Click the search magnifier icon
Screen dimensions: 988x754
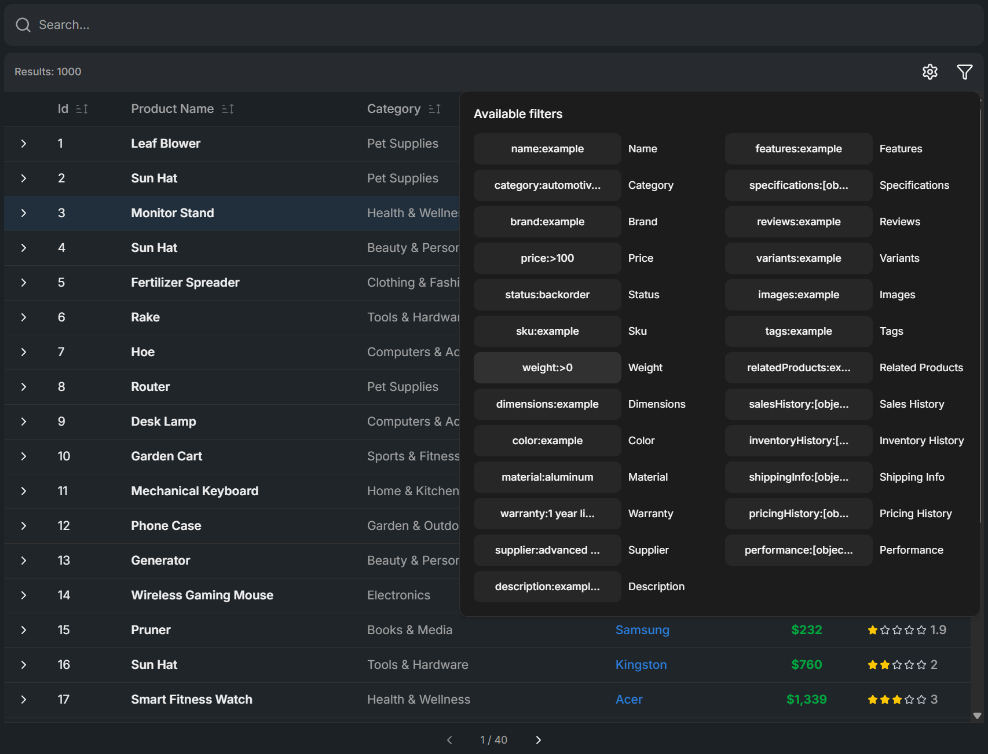click(23, 25)
